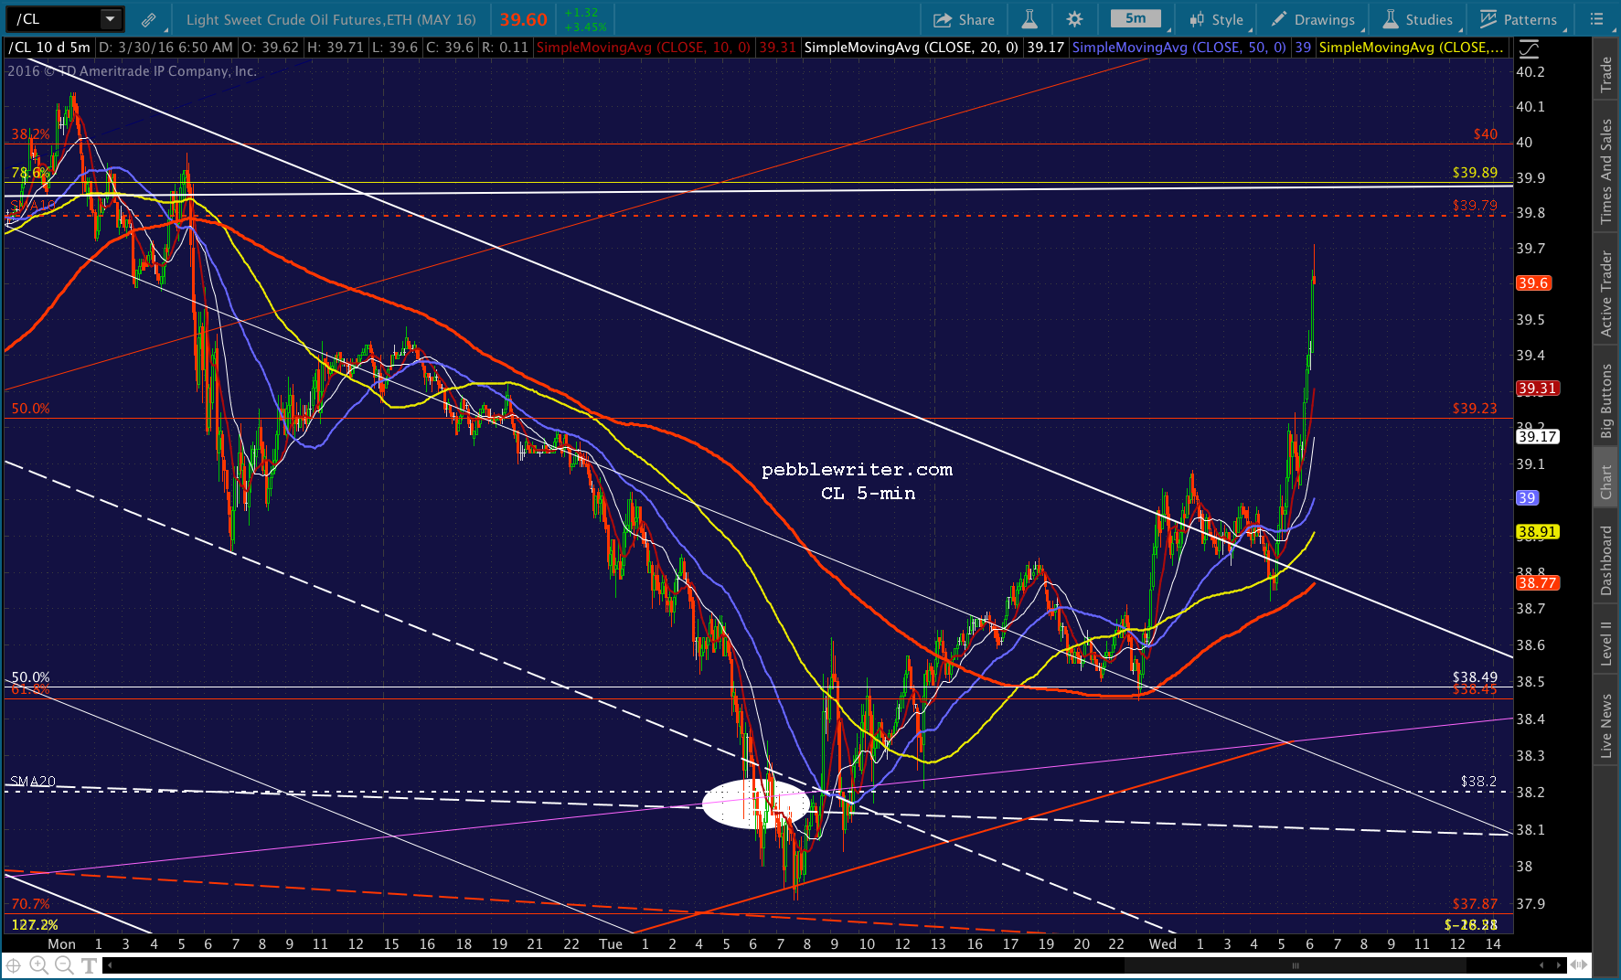Image resolution: width=1621 pixels, height=980 pixels.
Task: Click the $40 price level label
Action: (1486, 134)
